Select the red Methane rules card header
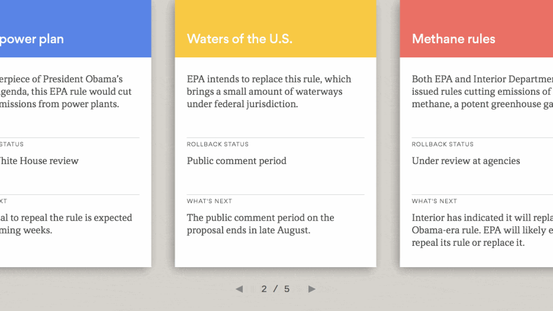553x311 pixels. coord(476,29)
